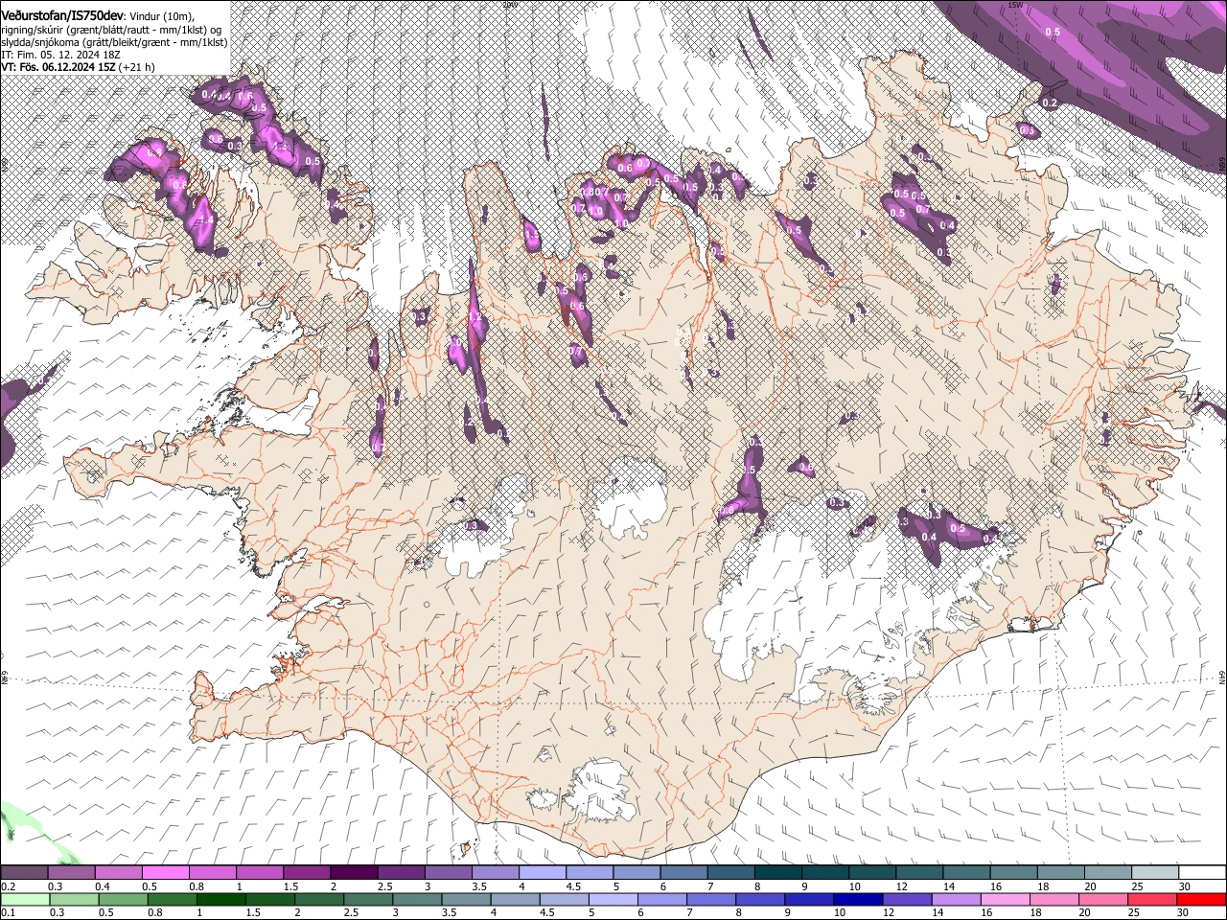Viewport: 1227px width, 920px height.
Task: Select the deep blue lower swatch between 10 and 12
Action: [x=858, y=899]
